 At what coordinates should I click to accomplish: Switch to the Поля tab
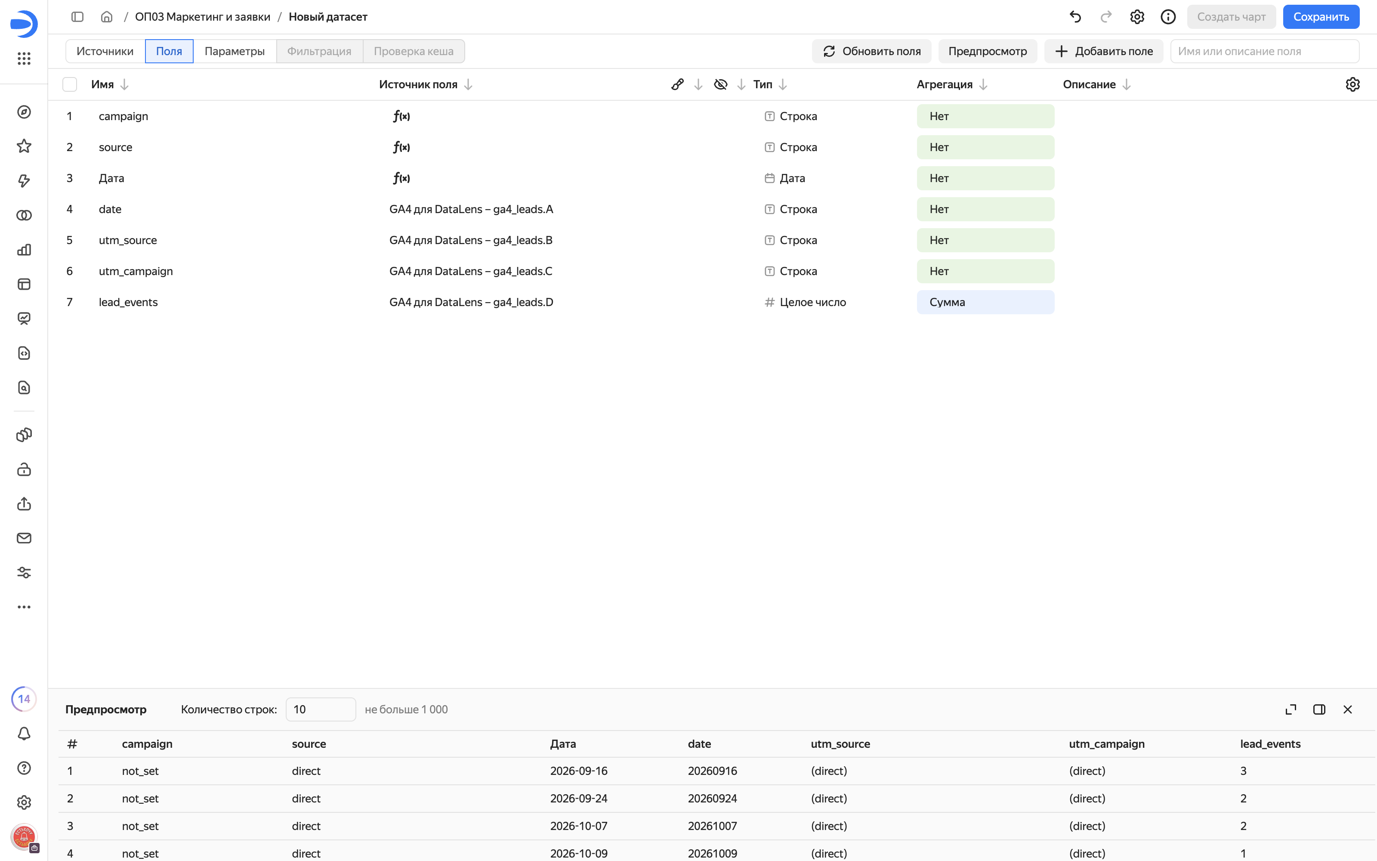169,51
